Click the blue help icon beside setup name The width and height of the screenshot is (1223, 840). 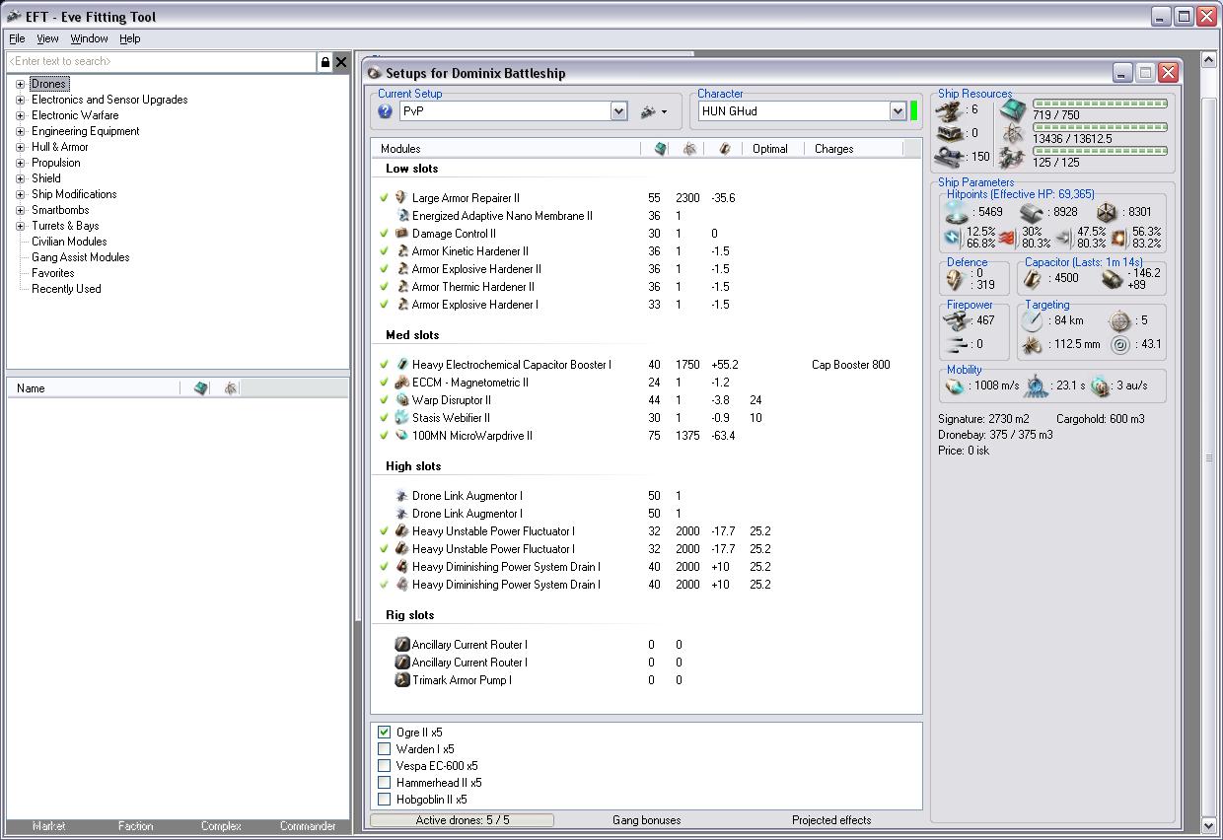pyautogui.click(x=386, y=111)
